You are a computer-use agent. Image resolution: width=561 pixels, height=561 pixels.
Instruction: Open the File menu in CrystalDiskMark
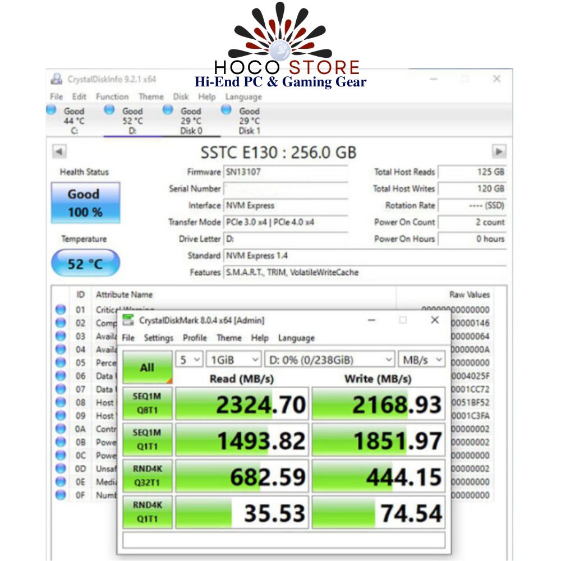[x=128, y=338]
